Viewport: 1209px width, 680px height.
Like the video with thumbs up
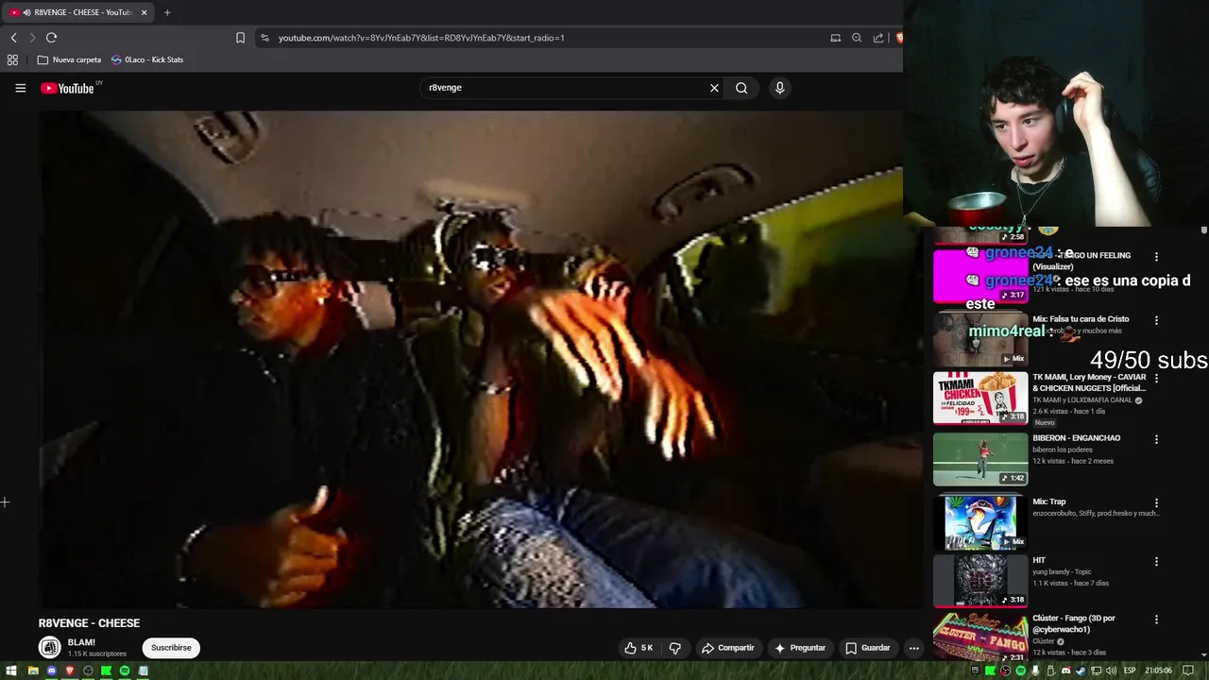tap(639, 648)
